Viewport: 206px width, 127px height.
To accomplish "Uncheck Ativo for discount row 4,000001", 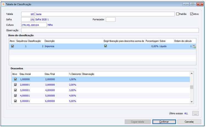I will click(x=15, y=95).
